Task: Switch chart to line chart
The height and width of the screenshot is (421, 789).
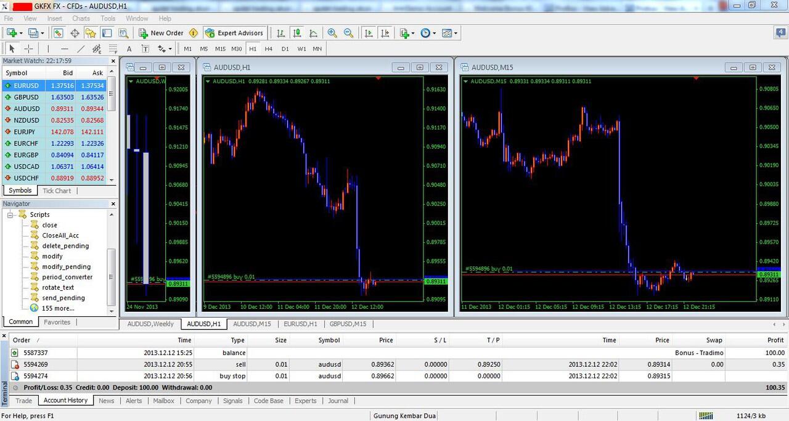Action: [313, 33]
